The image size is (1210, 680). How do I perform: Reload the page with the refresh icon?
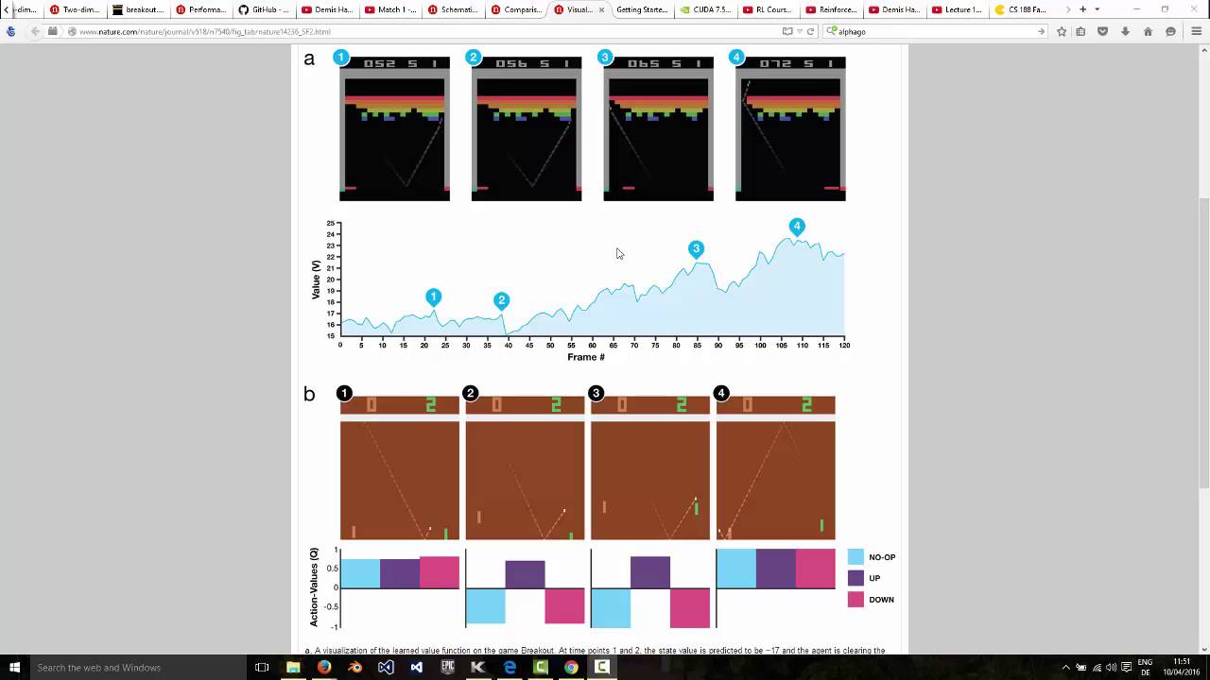810,31
